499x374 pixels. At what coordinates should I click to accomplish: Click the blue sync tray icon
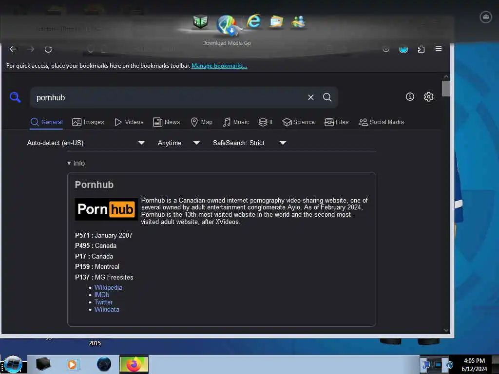point(450,365)
